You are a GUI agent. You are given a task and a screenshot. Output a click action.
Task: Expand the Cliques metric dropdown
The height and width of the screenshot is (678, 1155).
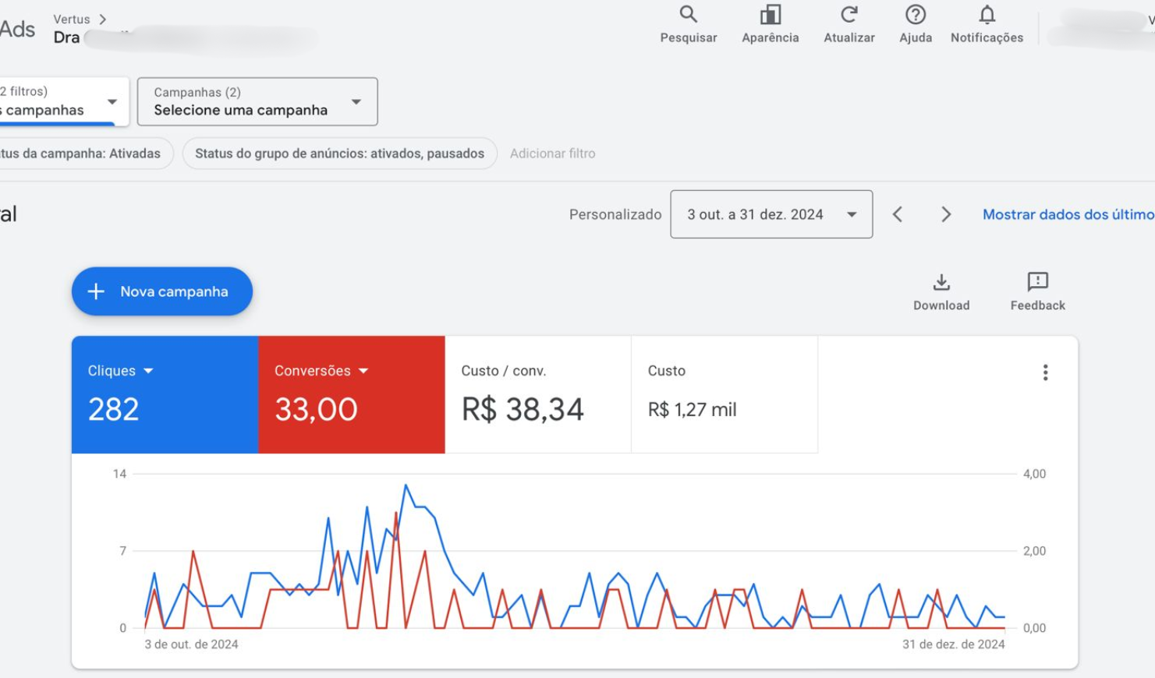(x=148, y=371)
